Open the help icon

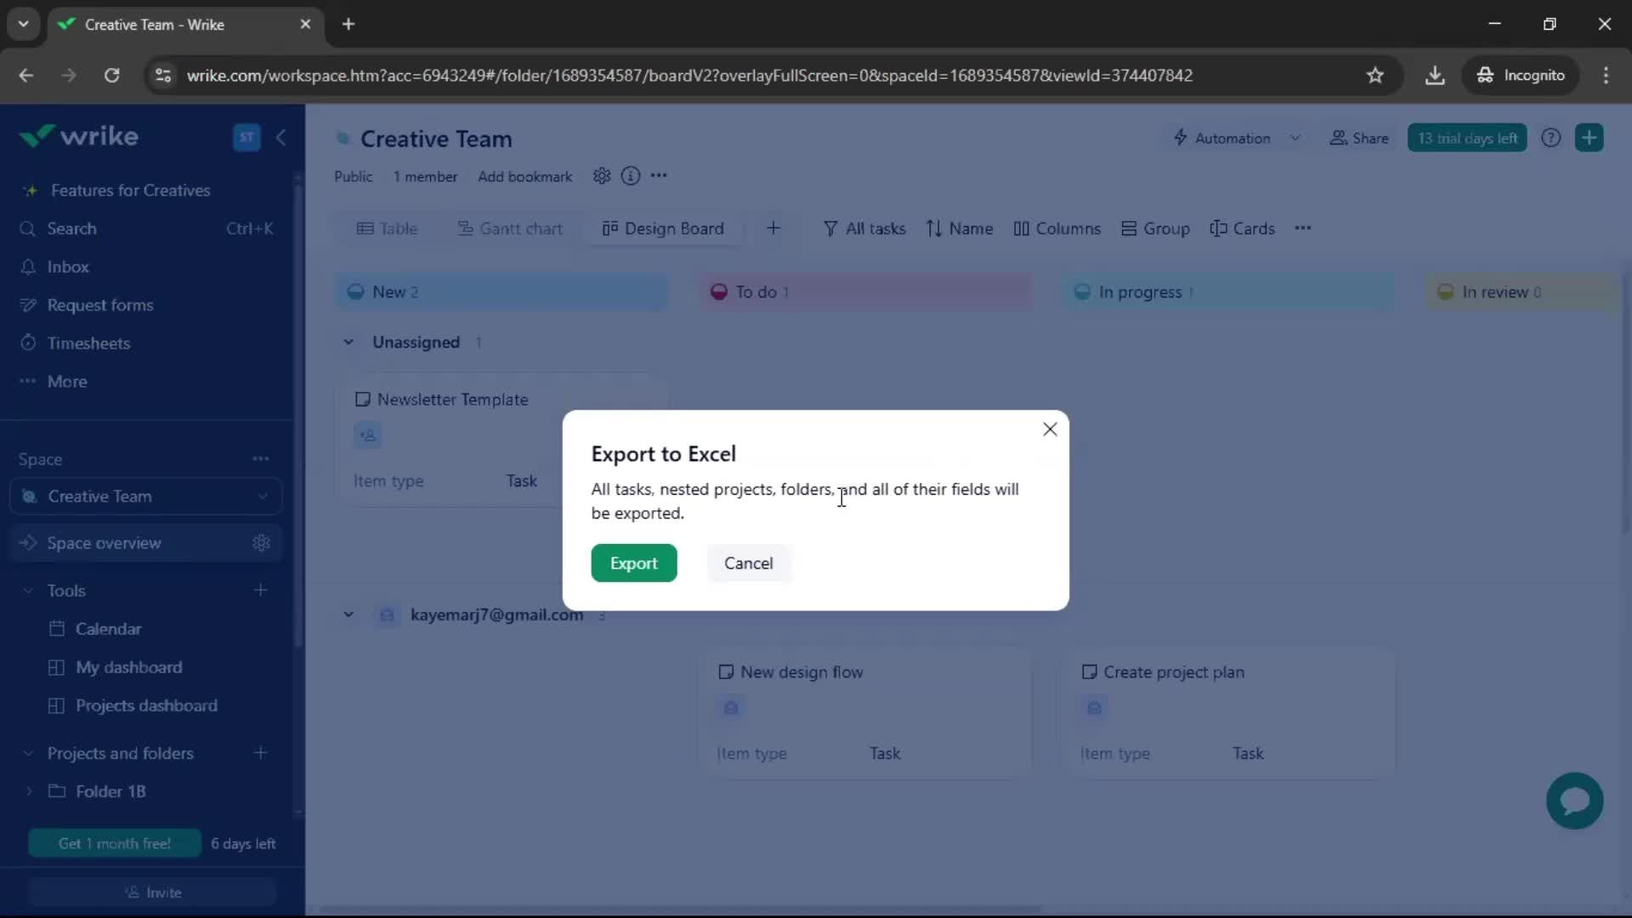[x=1550, y=138]
